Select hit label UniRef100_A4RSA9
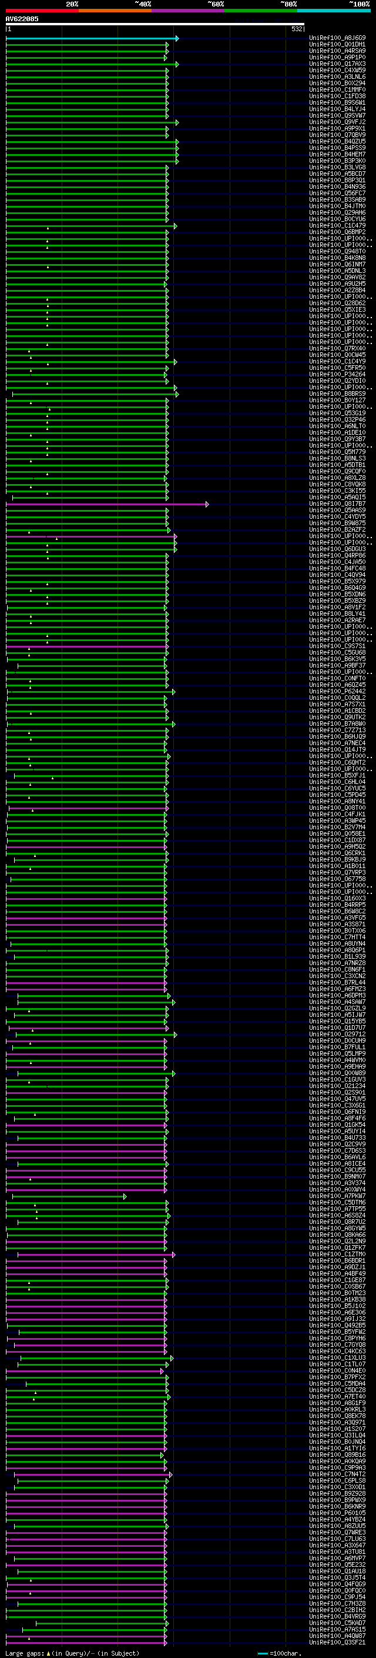The image size is (376, 1658). coord(337,51)
